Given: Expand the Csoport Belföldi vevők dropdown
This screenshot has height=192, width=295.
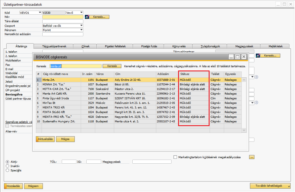Looking at the screenshot, I should point(81,26).
